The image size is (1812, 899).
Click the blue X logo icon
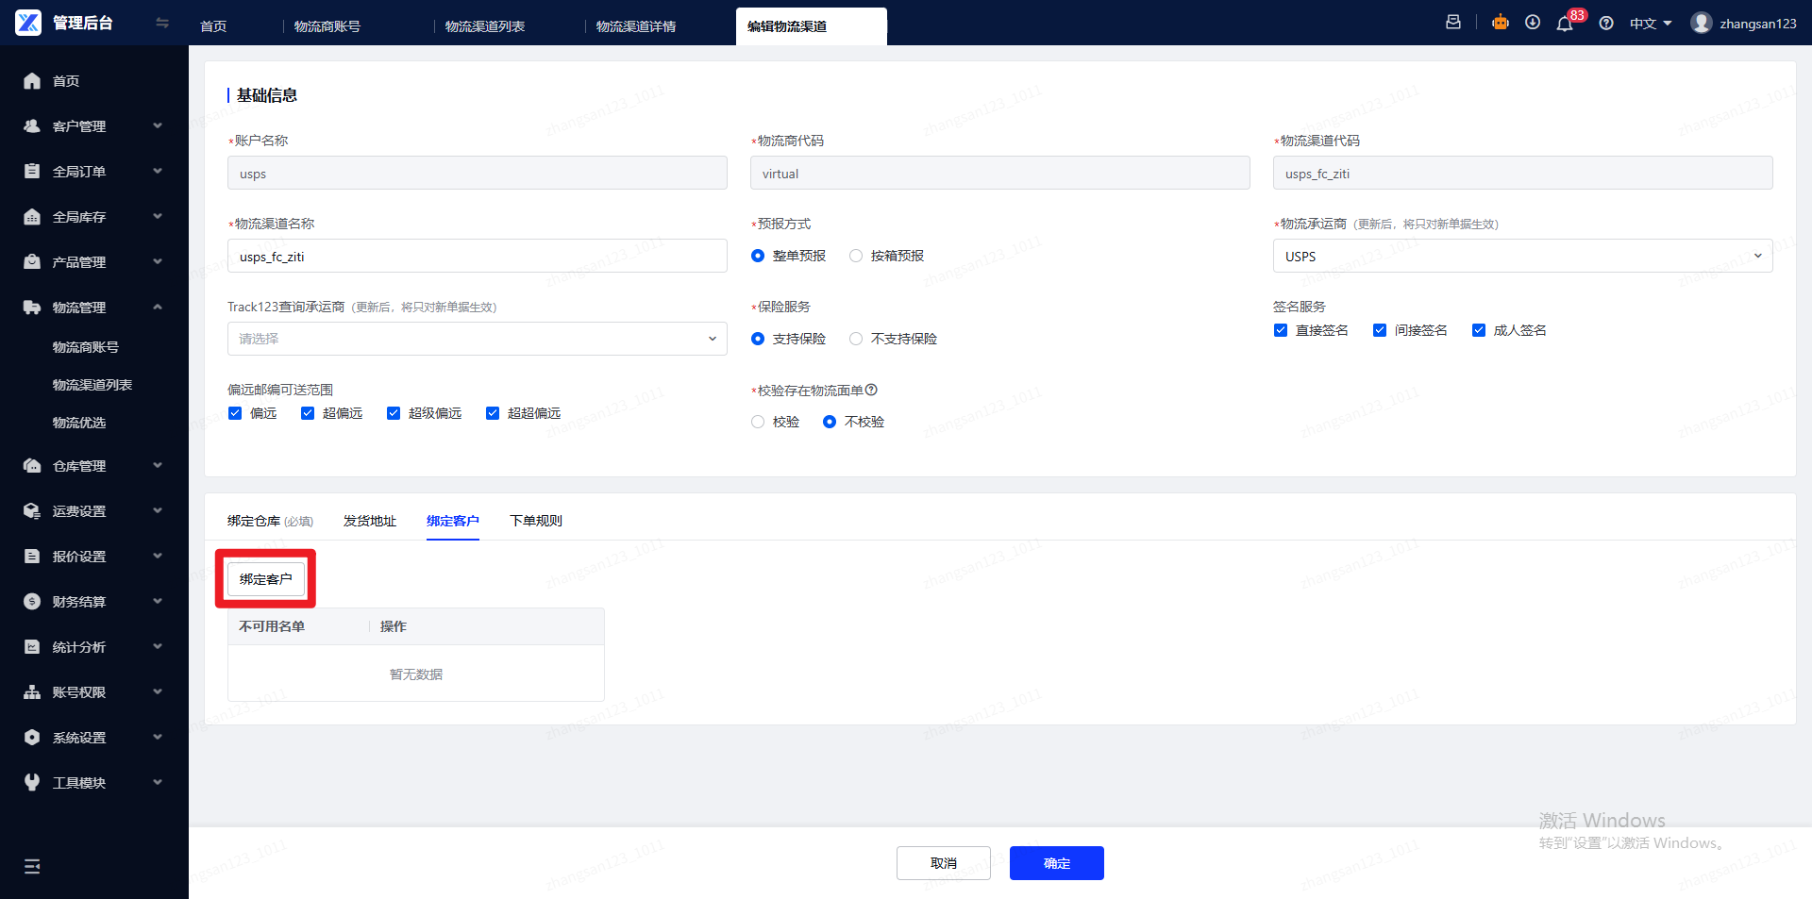pos(28,23)
